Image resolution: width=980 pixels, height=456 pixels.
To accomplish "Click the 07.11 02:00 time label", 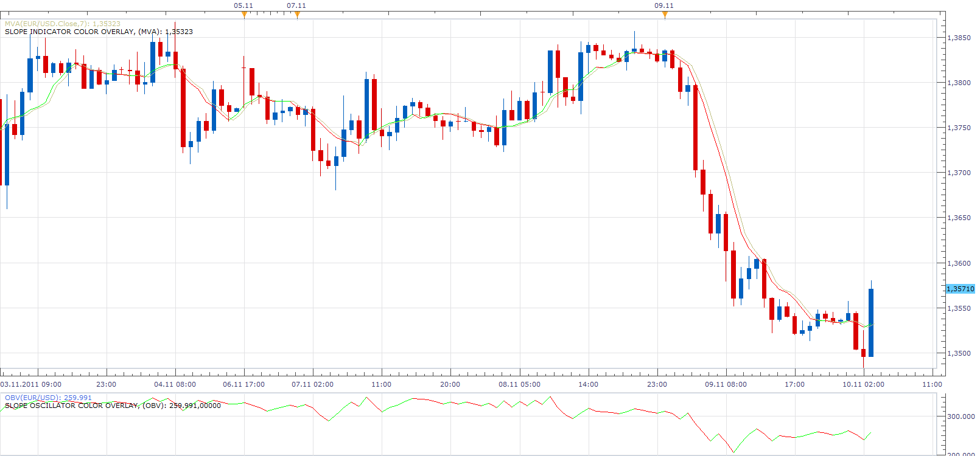I will [x=313, y=384].
